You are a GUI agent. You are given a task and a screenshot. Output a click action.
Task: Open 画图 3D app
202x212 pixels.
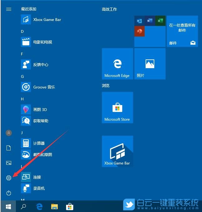coord(34,109)
